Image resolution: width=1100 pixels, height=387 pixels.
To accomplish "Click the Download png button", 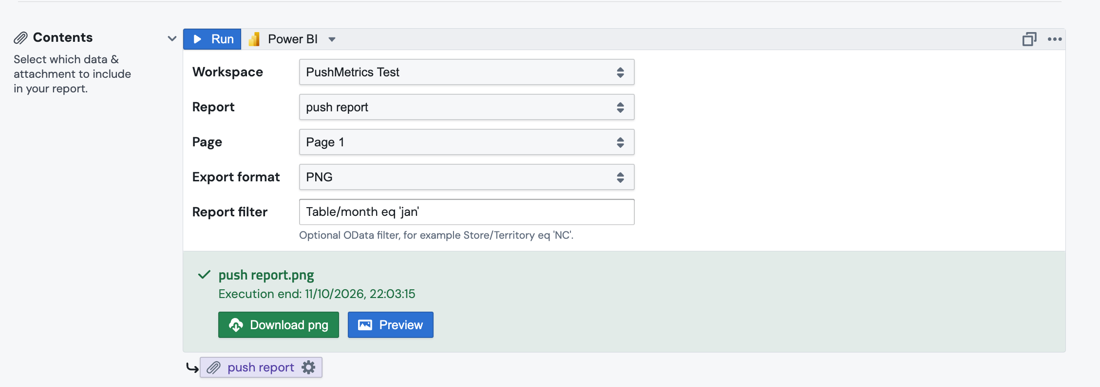I will pyautogui.click(x=279, y=325).
